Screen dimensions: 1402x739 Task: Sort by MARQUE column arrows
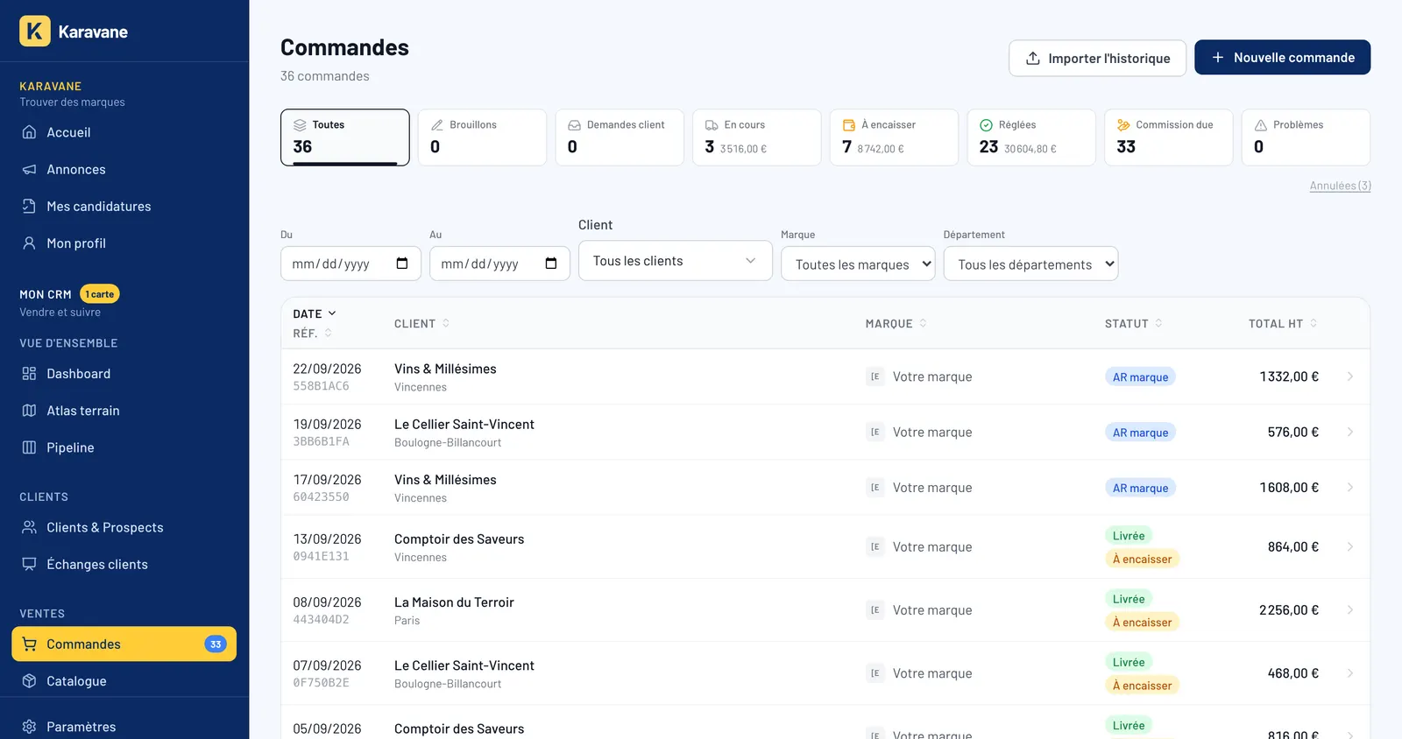coord(923,323)
